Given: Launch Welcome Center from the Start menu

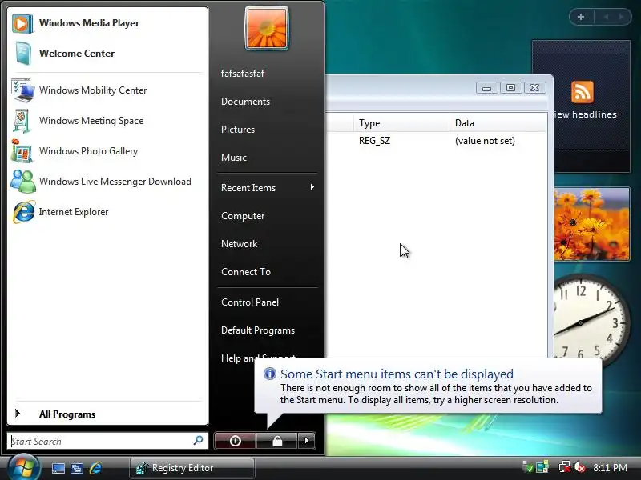Looking at the screenshot, I should click(x=107, y=54).
